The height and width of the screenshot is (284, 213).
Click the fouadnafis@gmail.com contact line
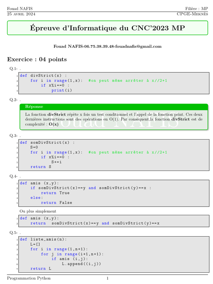pyautogui.click(x=107, y=46)
